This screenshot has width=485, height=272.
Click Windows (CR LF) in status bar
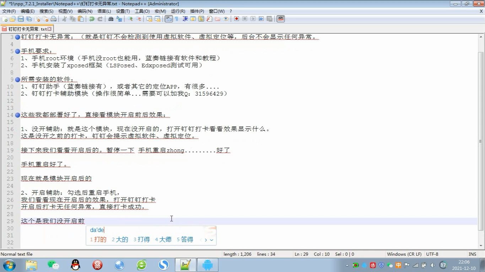click(x=404, y=254)
